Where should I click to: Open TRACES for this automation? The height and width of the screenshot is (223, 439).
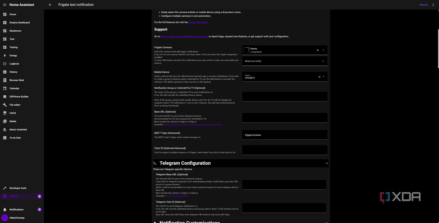423,5
